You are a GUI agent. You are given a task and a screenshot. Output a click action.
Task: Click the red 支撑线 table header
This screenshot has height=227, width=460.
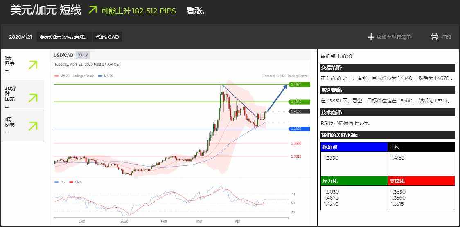421,181
